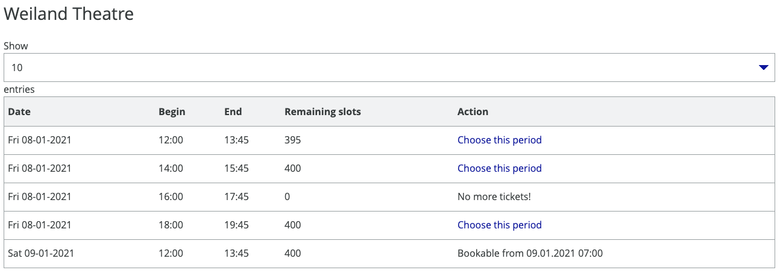Sort by the Begin column header
Screen dimensions: 780x273
[172, 111]
